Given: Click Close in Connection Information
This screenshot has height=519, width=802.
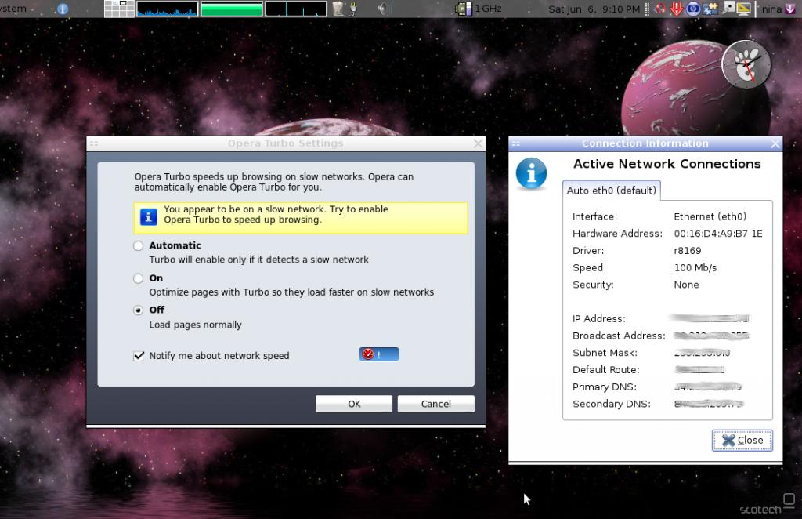Looking at the screenshot, I should point(742,440).
